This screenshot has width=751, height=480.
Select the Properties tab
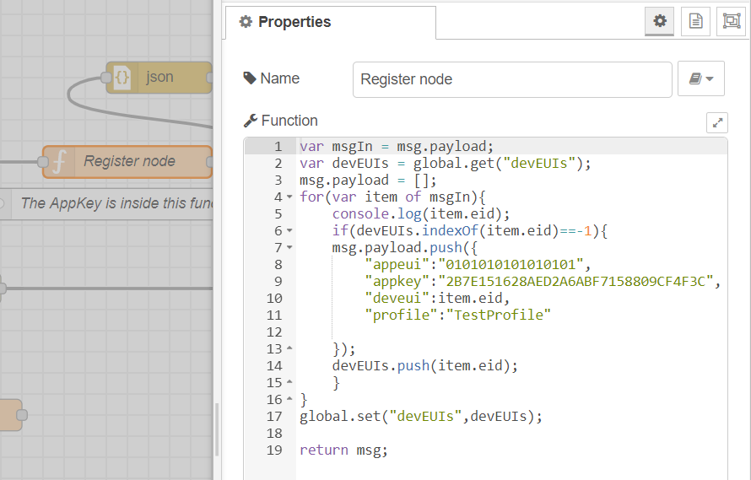coord(331,23)
